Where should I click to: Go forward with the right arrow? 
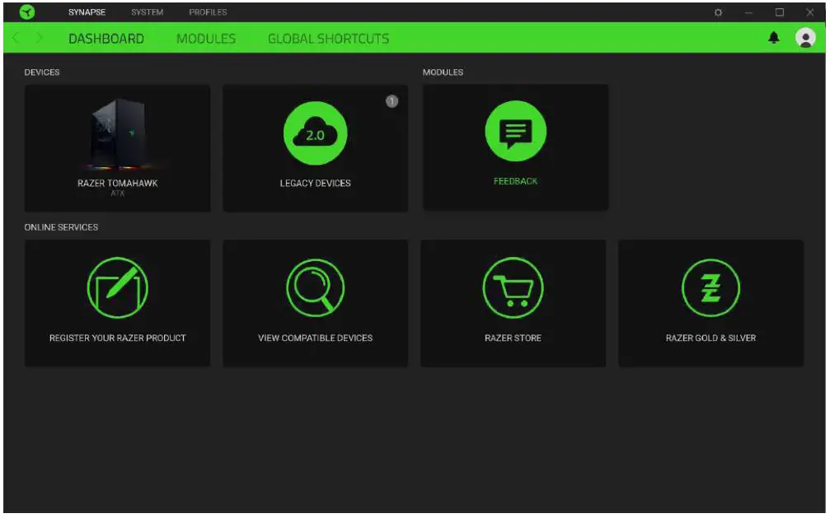pyautogui.click(x=39, y=38)
